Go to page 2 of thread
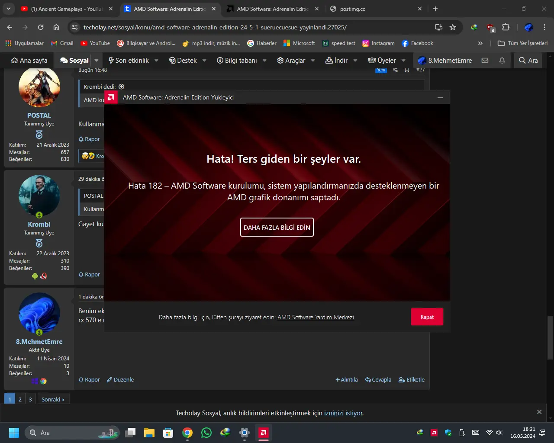This screenshot has height=443, width=554. [20, 399]
